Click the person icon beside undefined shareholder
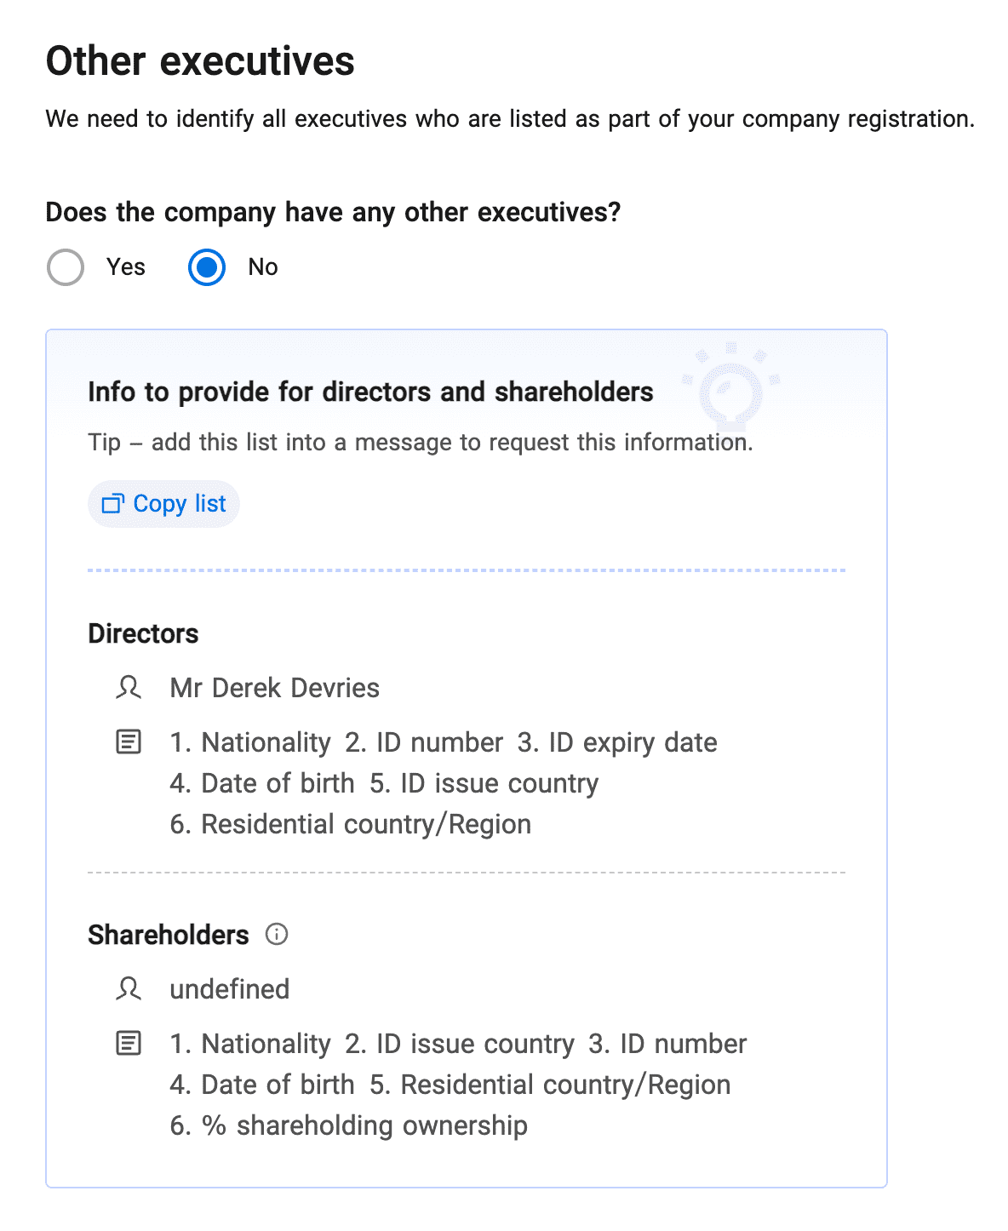Screen dimensions: 1008x1231 click(x=129, y=988)
